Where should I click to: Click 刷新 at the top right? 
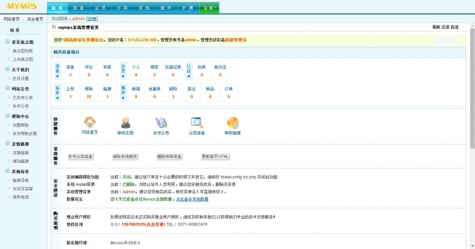(x=436, y=28)
